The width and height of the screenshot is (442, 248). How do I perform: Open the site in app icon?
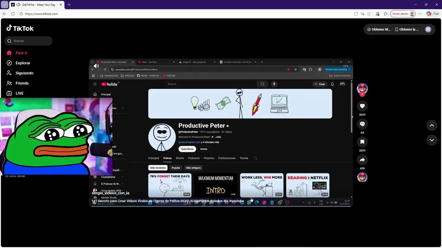[x=356, y=14]
